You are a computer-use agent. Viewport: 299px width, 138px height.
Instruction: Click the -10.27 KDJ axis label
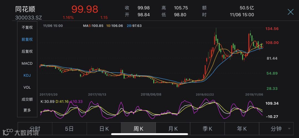click(273, 116)
